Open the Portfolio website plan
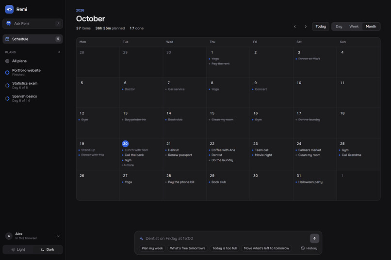 coord(33,73)
